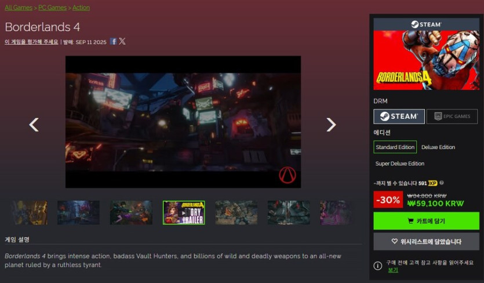Share the game on Facebook
484x283 pixels.
(114, 42)
